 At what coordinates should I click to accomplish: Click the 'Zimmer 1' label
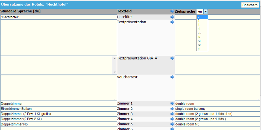pyautogui.click(x=125, y=104)
